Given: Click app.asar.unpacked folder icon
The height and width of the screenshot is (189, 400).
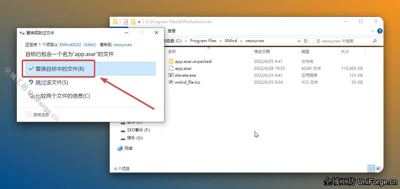Looking at the screenshot, I should click(x=171, y=62).
